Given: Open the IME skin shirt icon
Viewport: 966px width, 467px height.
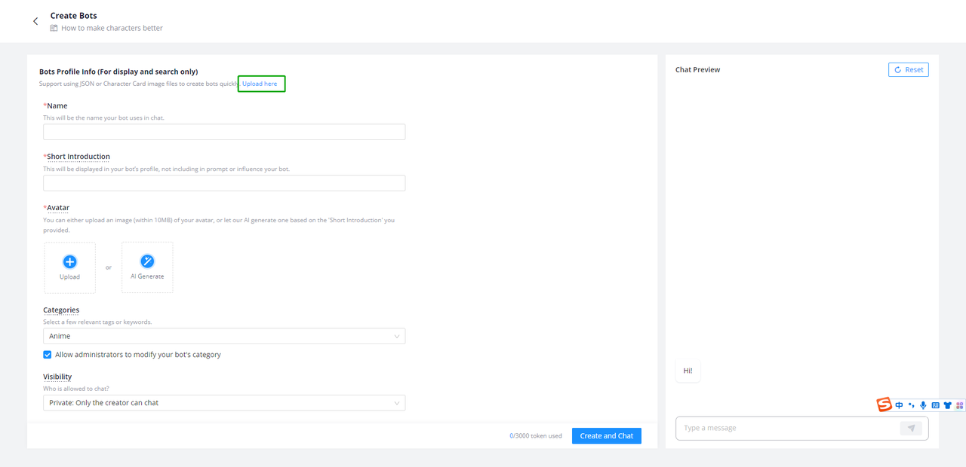Looking at the screenshot, I should pyautogui.click(x=948, y=405).
